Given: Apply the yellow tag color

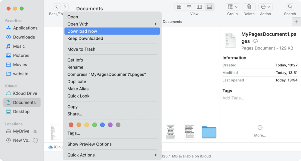Looking at the screenshot, I should point(87,125).
